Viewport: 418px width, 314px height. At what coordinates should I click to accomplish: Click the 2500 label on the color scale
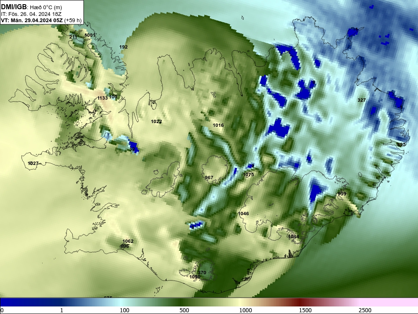(x=365, y=310)
